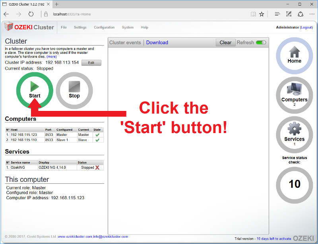Open the browser's more options menu

click(312, 14)
